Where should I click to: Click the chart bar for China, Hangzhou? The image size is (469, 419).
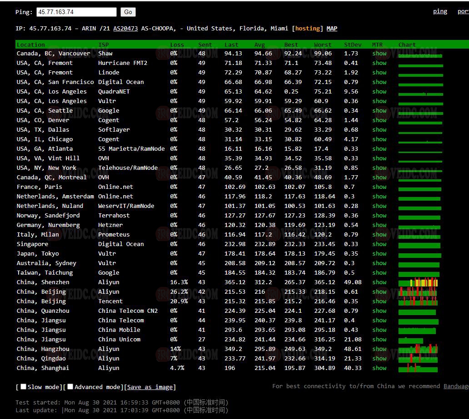click(418, 349)
